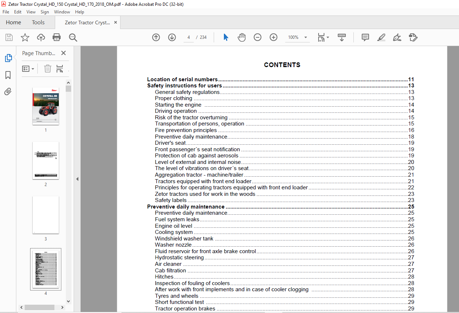The image size is (459, 313).
Task: Zoom in with the plus icon
Action: tap(274, 37)
